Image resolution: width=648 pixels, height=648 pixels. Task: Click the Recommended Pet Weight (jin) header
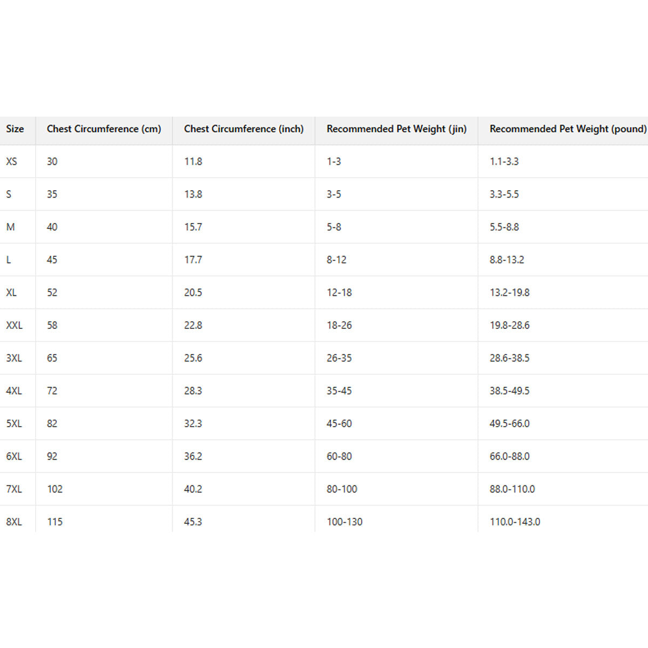click(x=396, y=129)
